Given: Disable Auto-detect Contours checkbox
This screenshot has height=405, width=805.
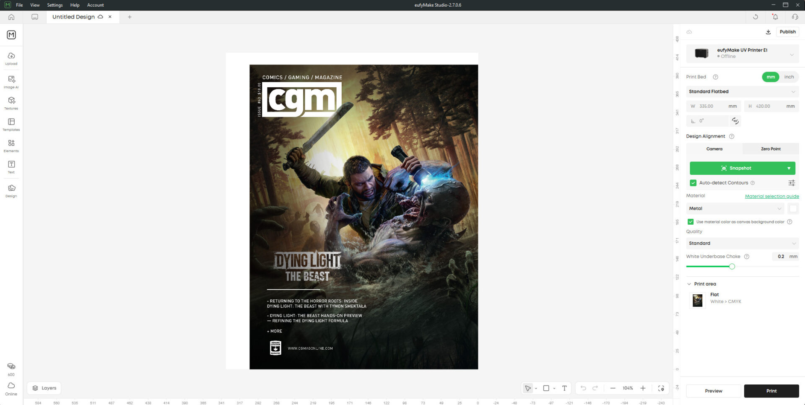Looking at the screenshot, I should coord(693,183).
